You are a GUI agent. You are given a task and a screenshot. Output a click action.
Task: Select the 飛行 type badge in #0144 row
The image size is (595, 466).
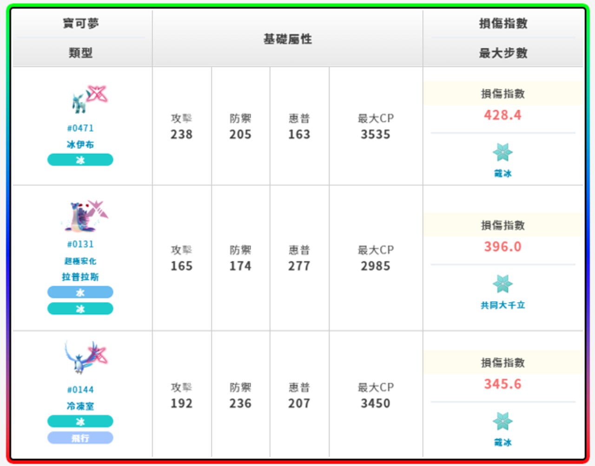pyautogui.click(x=80, y=438)
